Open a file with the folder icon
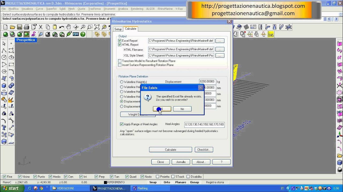 (12, 27)
